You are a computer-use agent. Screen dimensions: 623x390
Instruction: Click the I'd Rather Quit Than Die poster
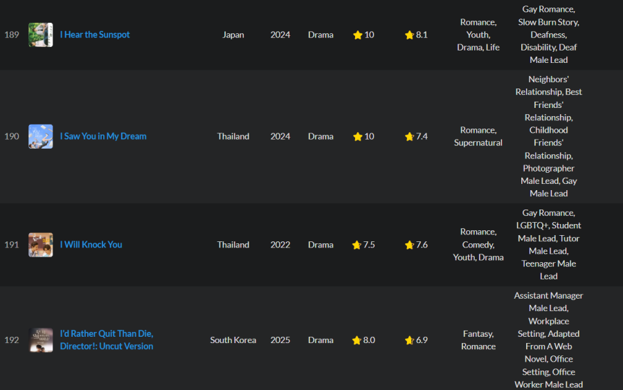click(41, 340)
